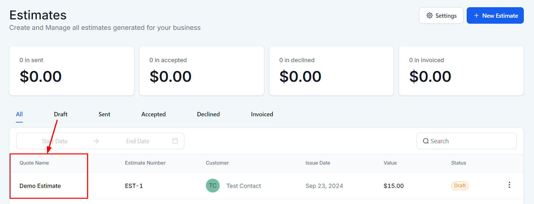Click the gear icon in Settings button
The width and height of the screenshot is (534, 204).
(429, 15)
